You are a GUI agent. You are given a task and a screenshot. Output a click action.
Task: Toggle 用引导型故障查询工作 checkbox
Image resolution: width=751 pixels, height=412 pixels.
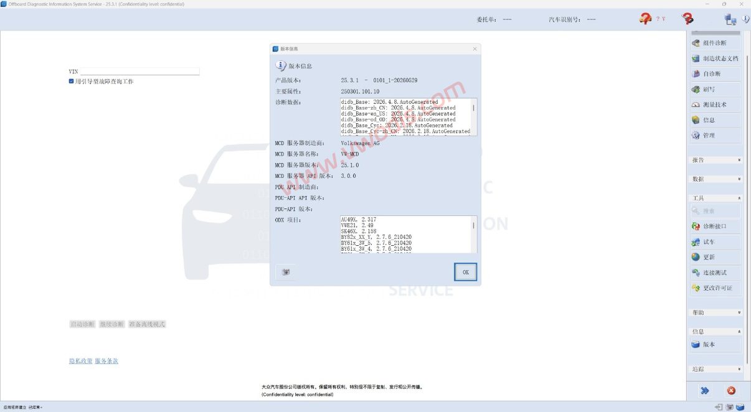72,81
